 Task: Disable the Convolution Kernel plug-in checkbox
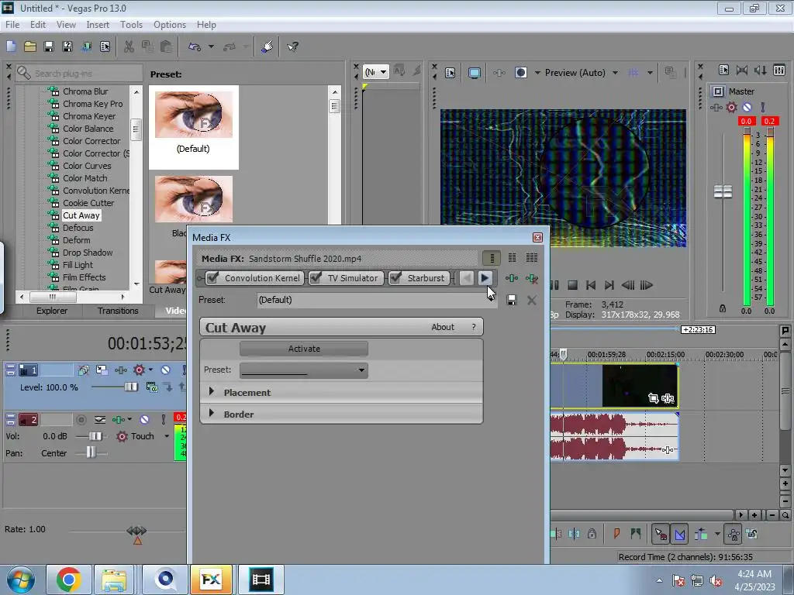tap(212, 278)
